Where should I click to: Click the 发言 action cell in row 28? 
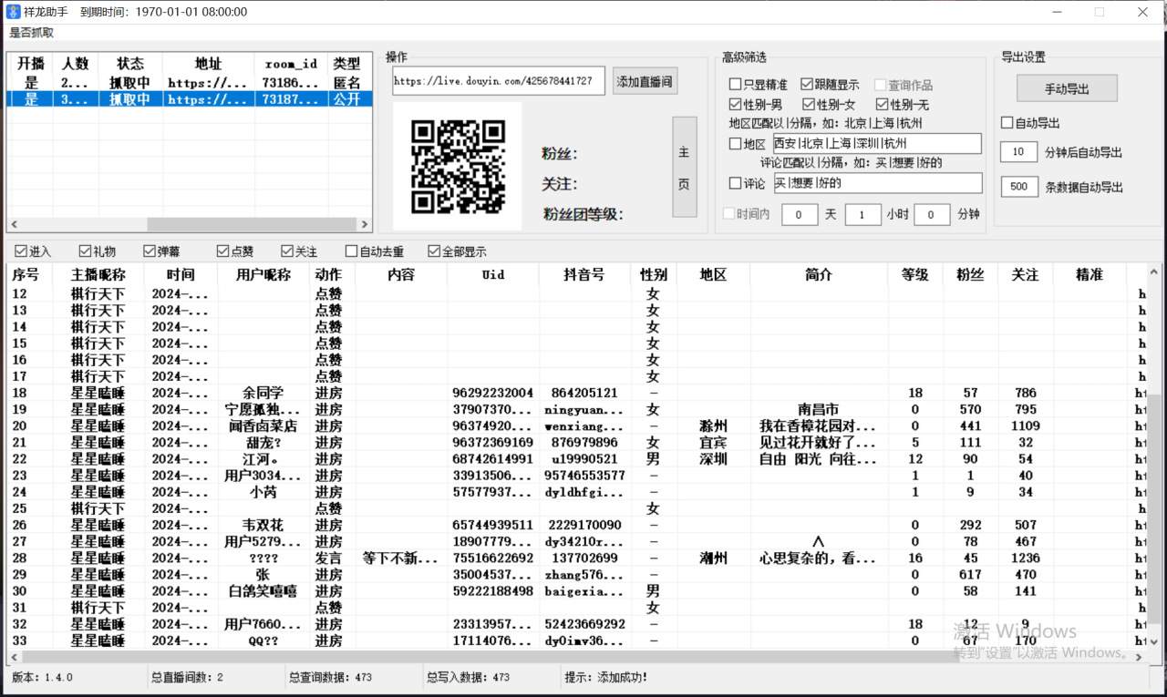click(328, 558)
